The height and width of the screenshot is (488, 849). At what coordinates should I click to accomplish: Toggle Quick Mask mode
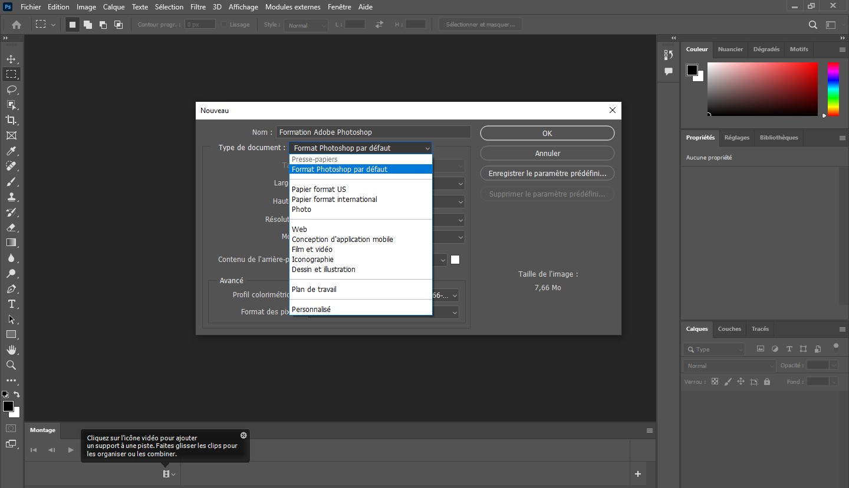pos(11,428)
